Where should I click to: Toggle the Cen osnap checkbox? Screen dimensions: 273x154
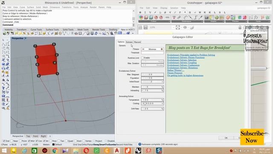tap(37, 141)
